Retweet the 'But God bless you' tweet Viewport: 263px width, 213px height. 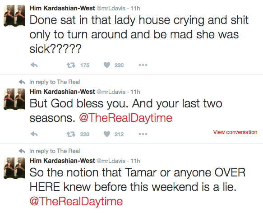point(71,134)
